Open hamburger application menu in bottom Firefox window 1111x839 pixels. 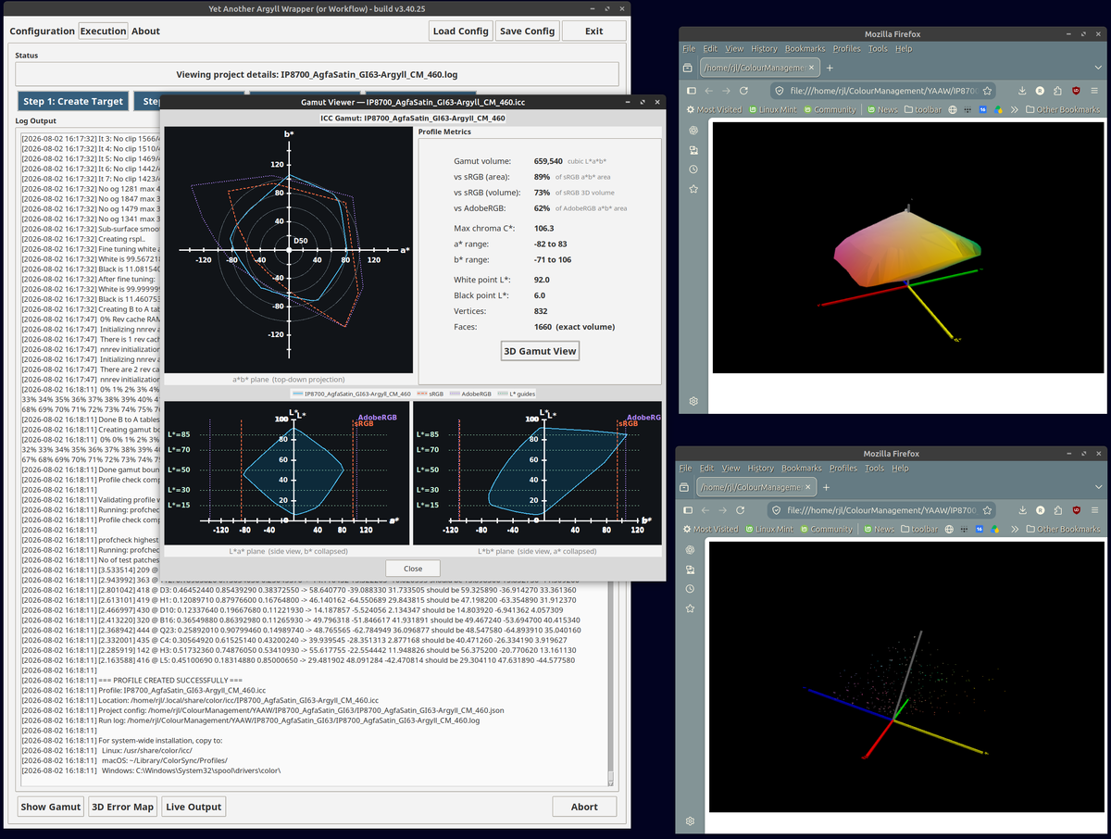pyautogui.click(x=1094, y=510)
